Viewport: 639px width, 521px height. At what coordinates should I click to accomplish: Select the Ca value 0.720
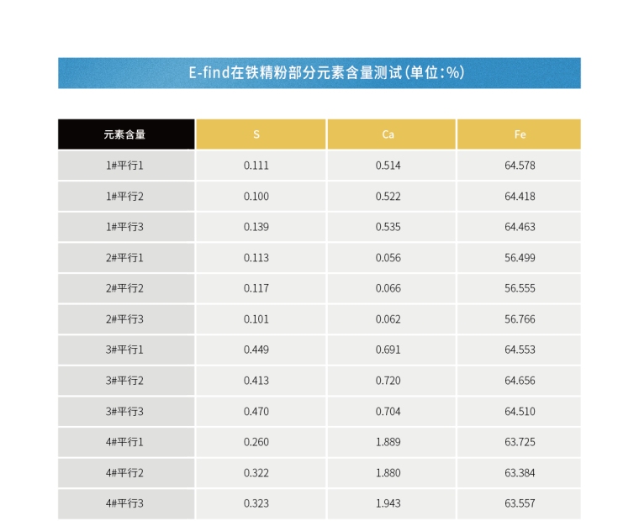click(388, 381)
